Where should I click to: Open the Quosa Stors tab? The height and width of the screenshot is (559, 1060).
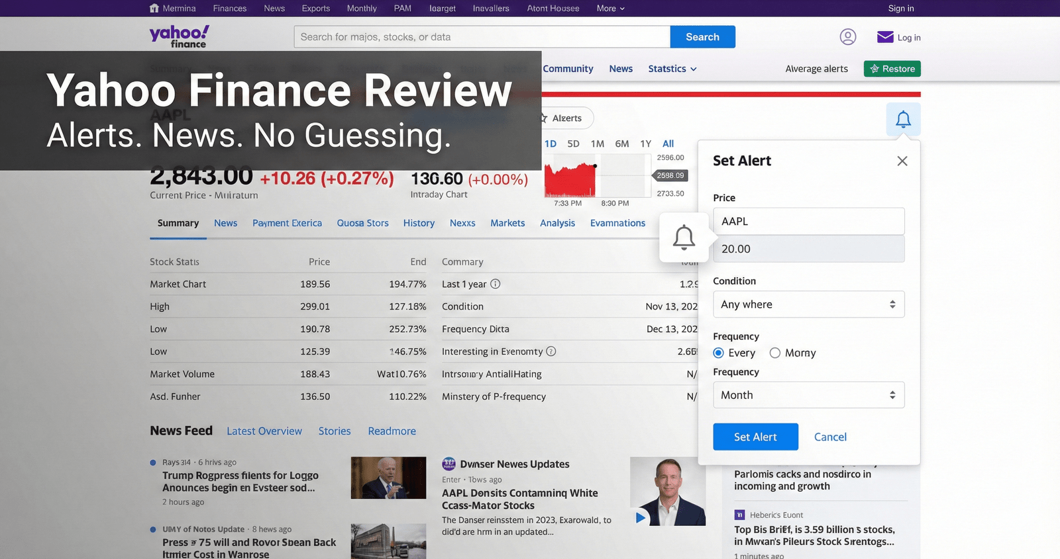(362, 223)
